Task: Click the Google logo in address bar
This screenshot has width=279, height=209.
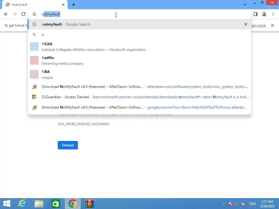Action: click(34, 14)
